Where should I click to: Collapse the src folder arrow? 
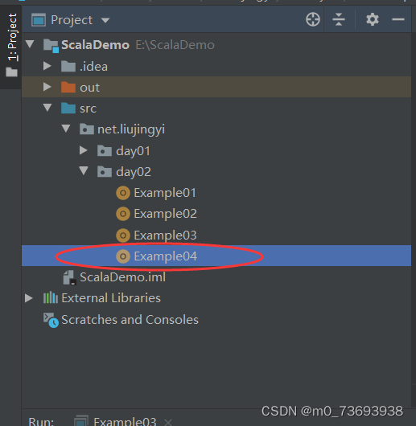point(47,108)
